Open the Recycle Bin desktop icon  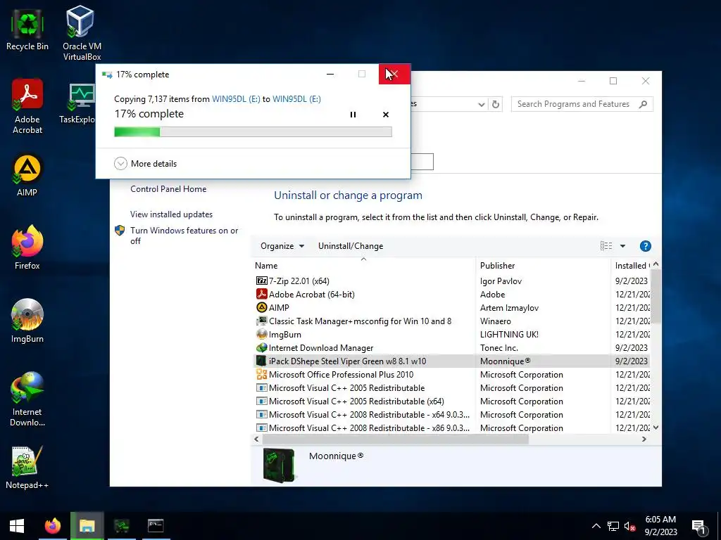(27, 31)
